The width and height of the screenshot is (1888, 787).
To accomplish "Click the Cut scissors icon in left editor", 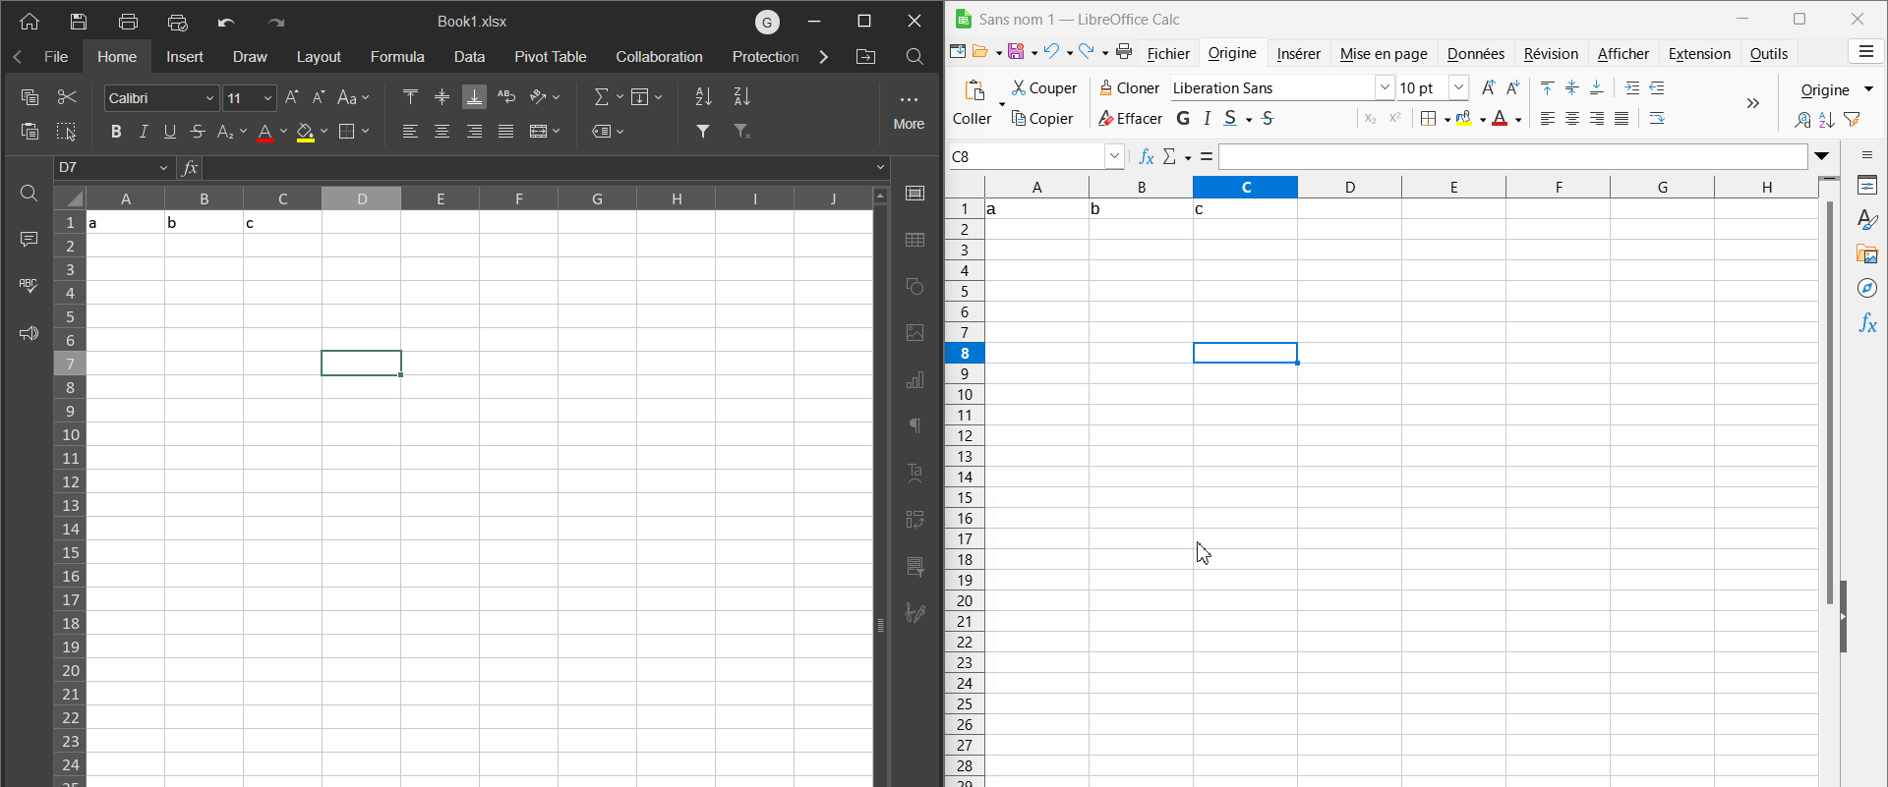I will (67, 96).
